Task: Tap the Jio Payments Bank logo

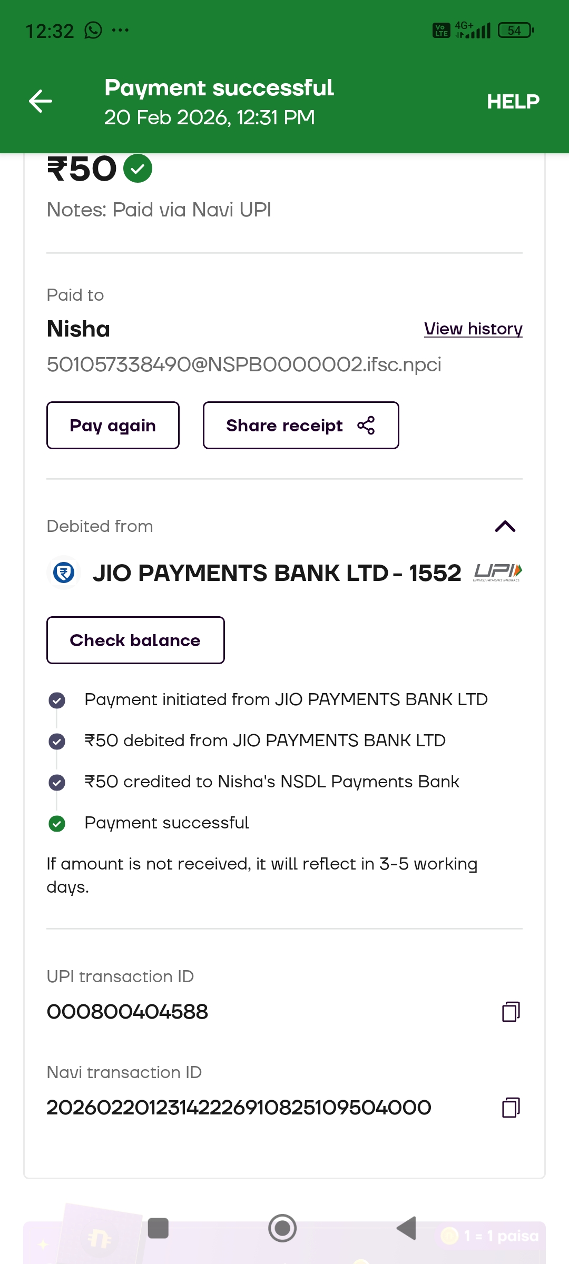Action: 64,572
